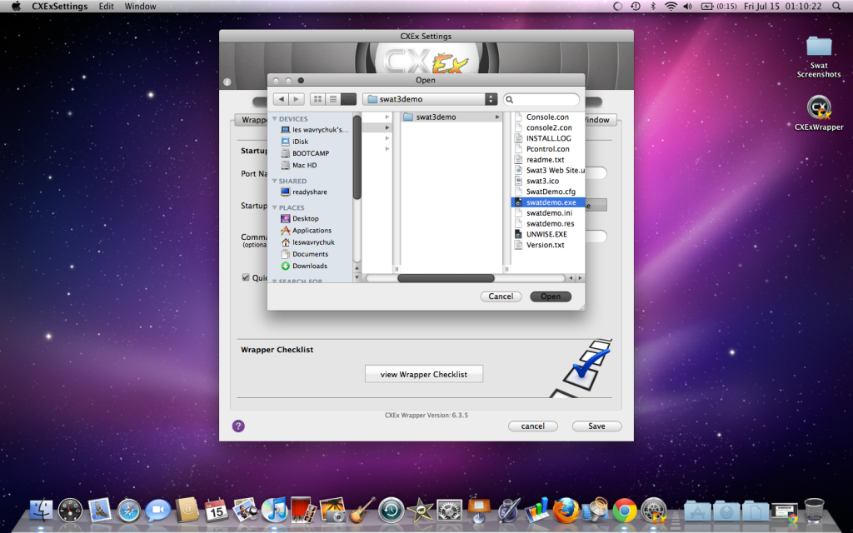Launch Firefox from the dock
This screenshot has height=533, width=853.
click(566, 511)
